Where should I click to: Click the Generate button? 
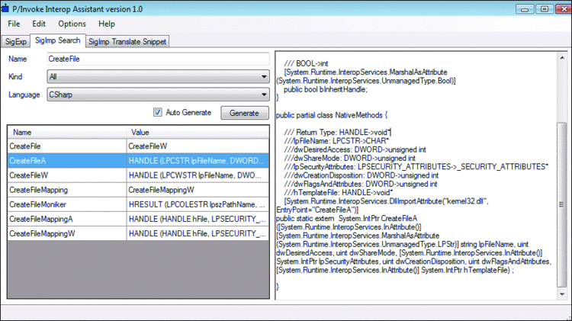click(x=244, y=113)
